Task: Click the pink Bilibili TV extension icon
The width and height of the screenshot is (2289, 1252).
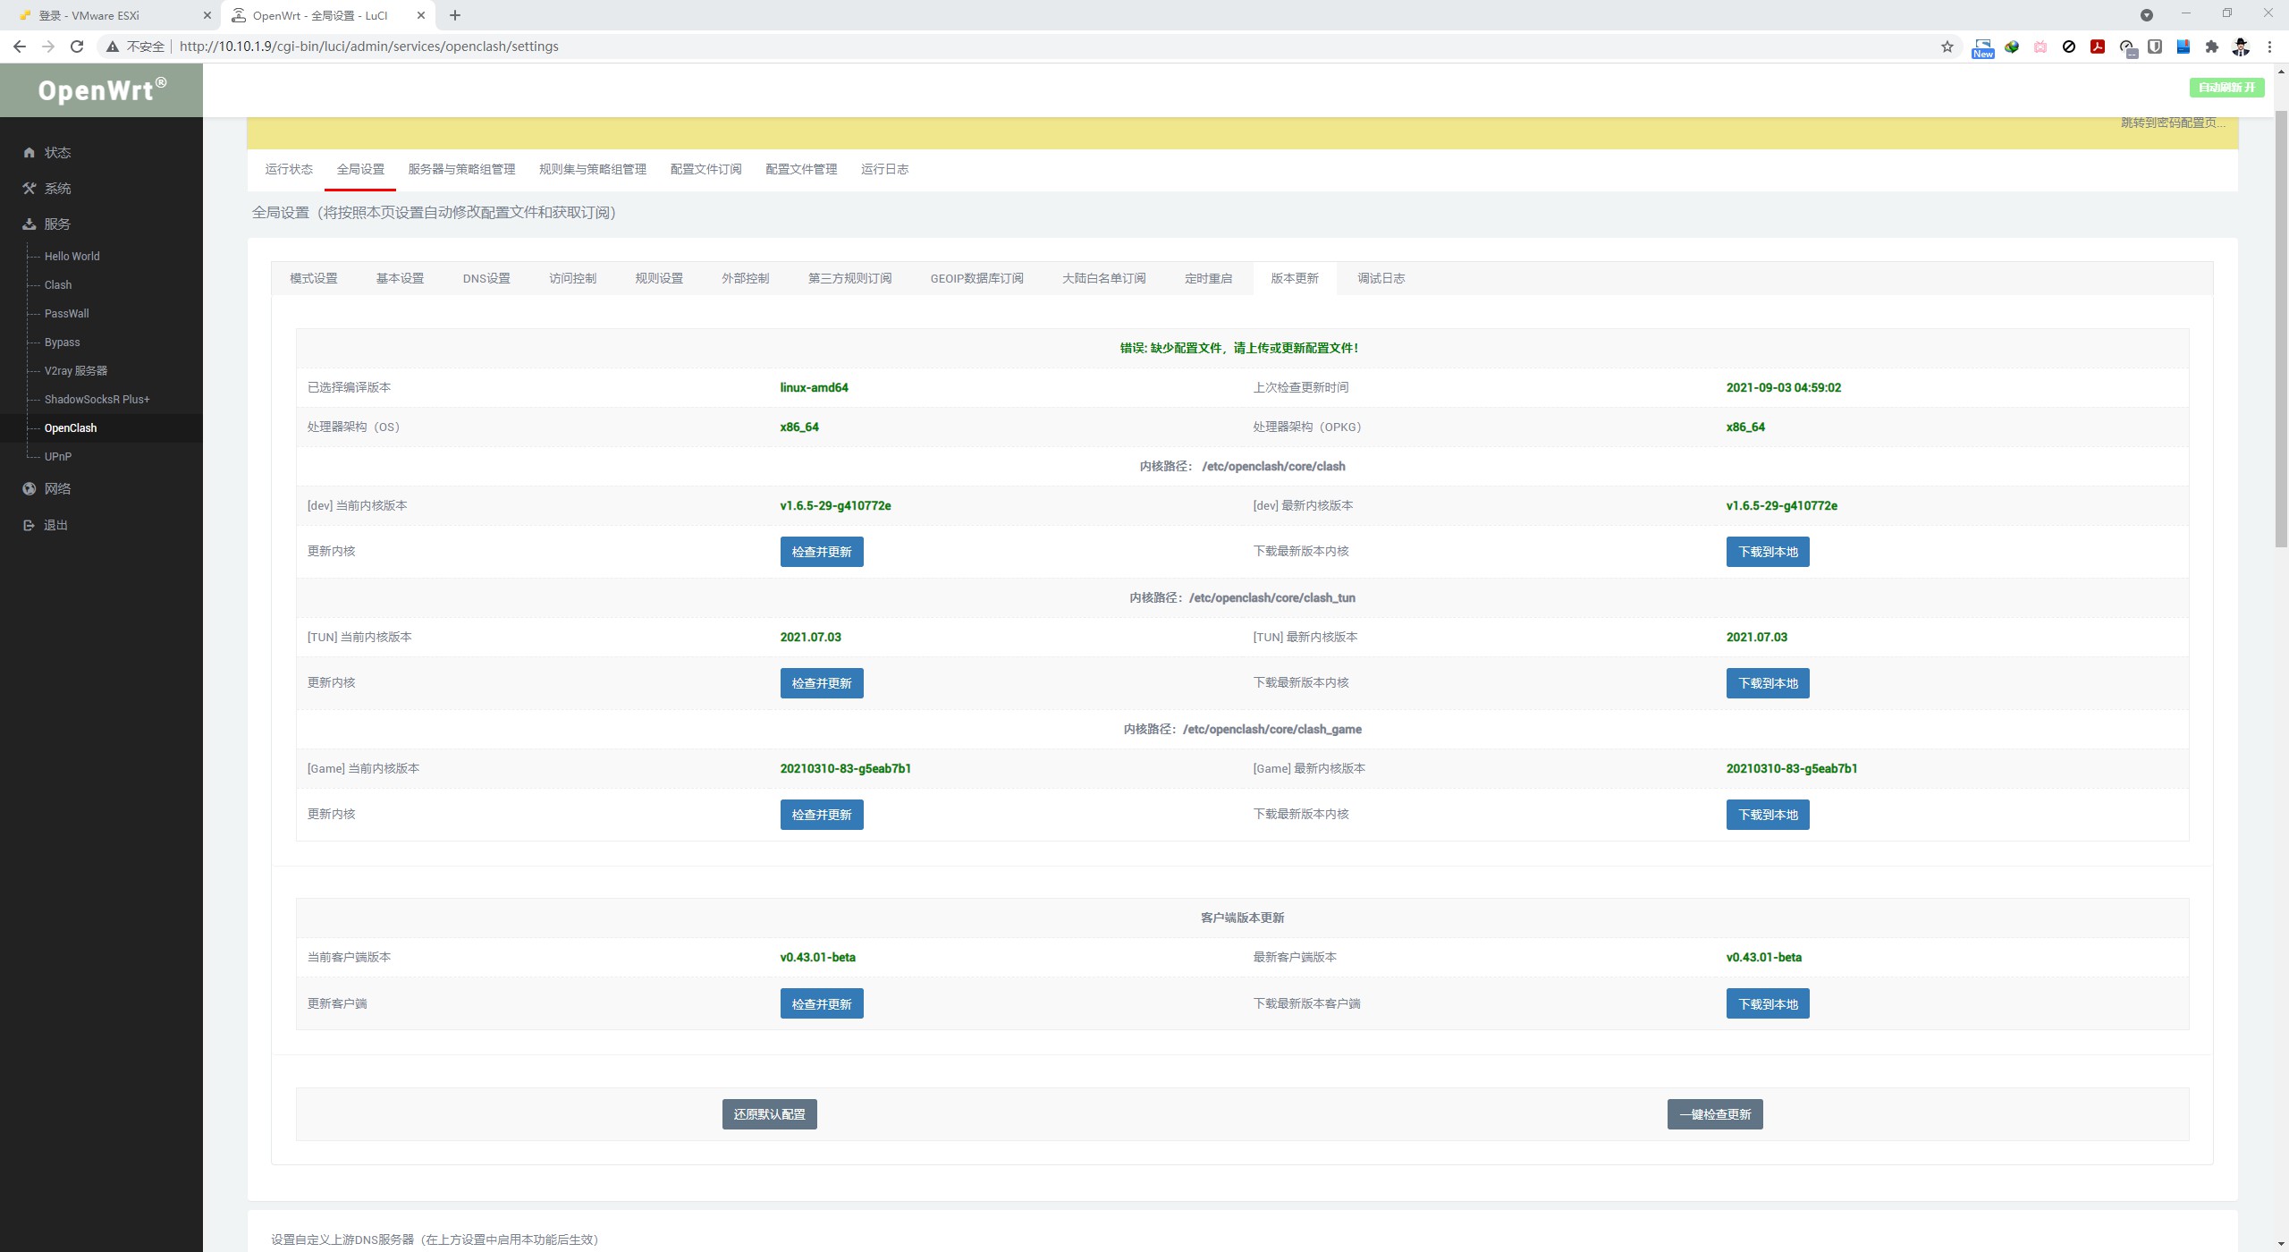Action: pos(2040,47)
